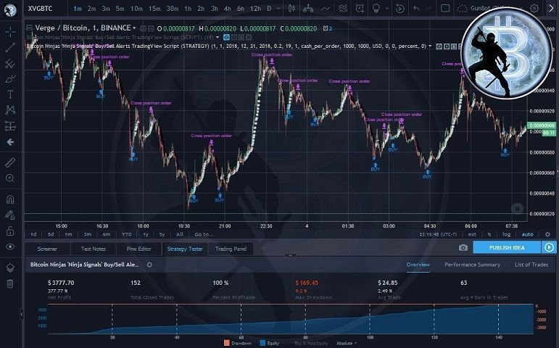The width and height of the screenshot is (559, 348).
Task: Expand the lightbulb ideas dropdown arrow
Action: click(387, 9)
